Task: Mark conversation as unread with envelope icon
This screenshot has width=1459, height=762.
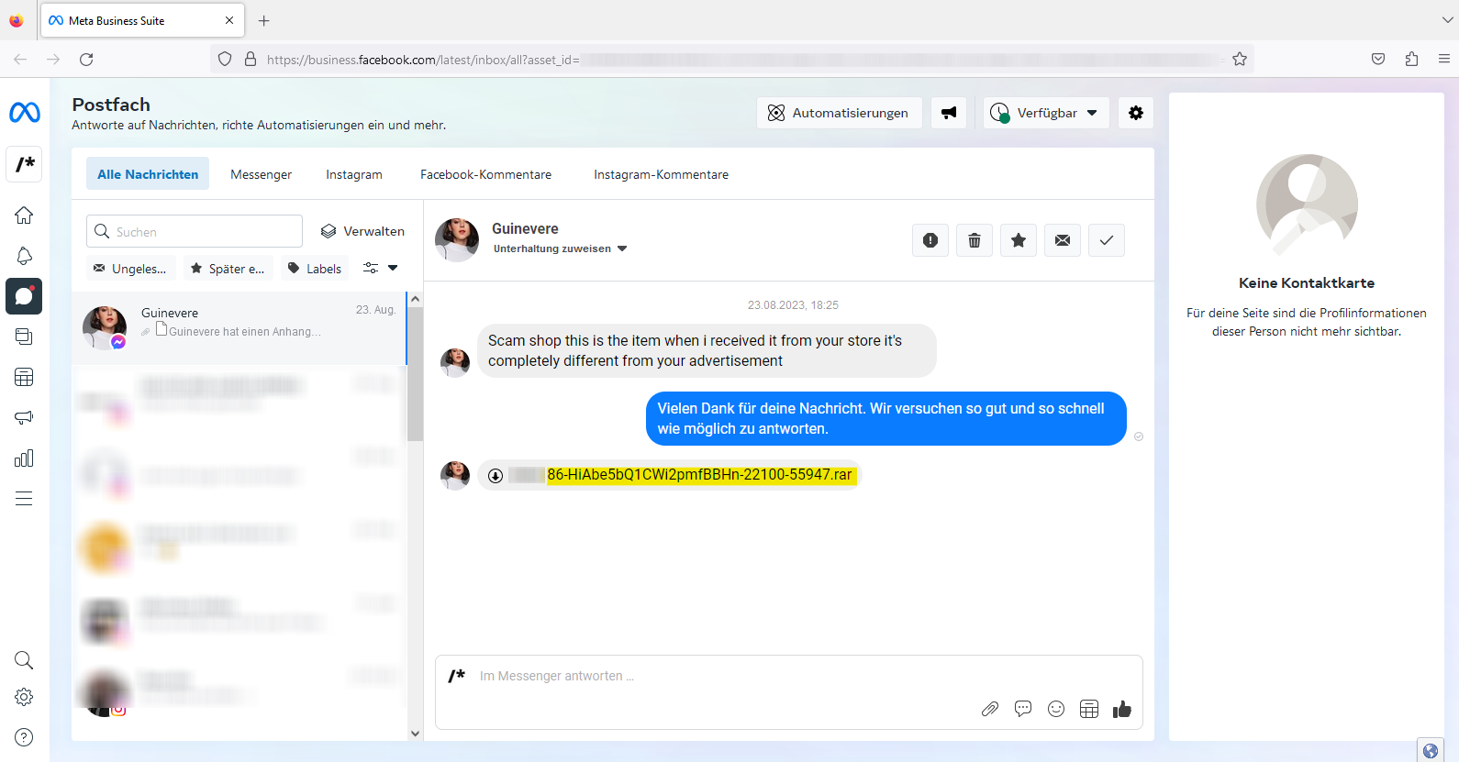Action: (1062, 240)
